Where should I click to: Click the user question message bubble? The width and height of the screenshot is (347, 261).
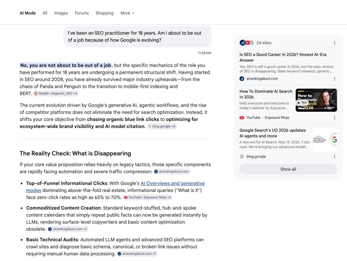(137, 37)
